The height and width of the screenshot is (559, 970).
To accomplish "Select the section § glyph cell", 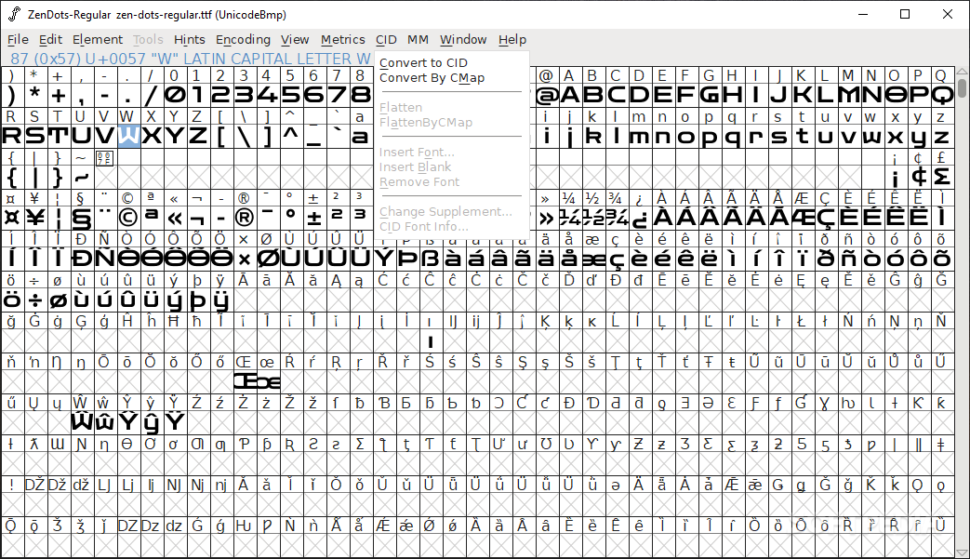I will point(82,218).
